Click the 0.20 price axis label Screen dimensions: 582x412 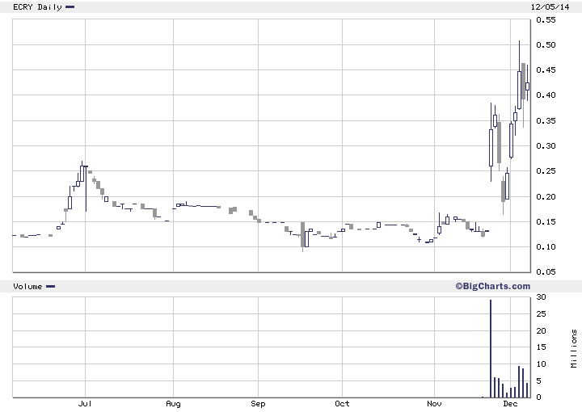point(546,196)
